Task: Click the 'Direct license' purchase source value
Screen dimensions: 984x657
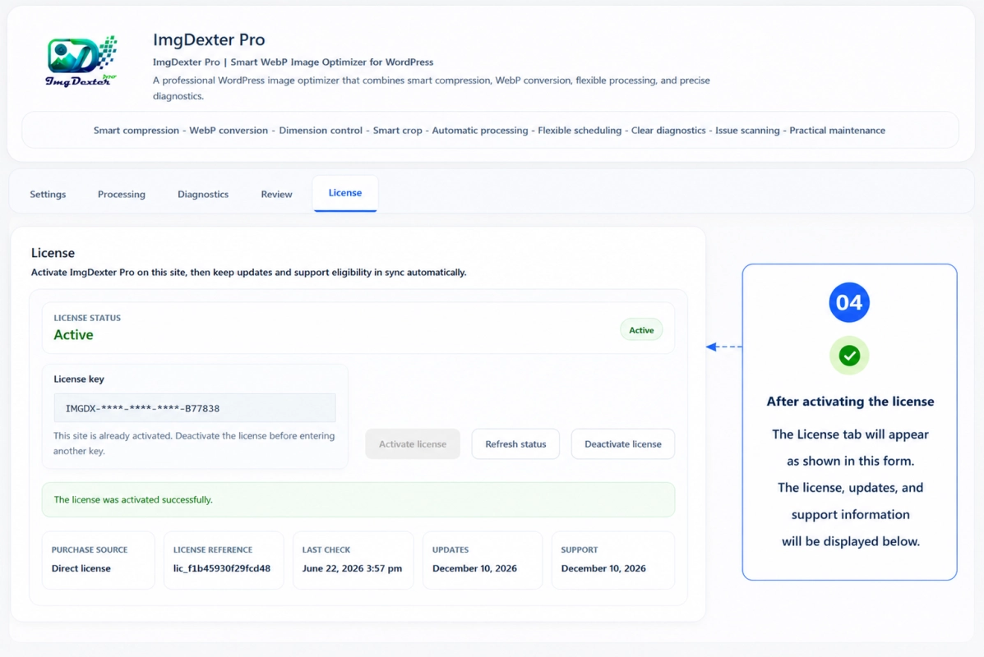Action: [x=81, y=568]
